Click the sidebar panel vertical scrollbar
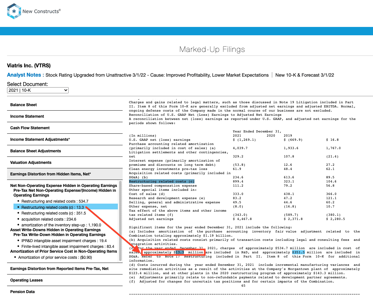This screenshot has width=373, height=295. coord(120,221)
